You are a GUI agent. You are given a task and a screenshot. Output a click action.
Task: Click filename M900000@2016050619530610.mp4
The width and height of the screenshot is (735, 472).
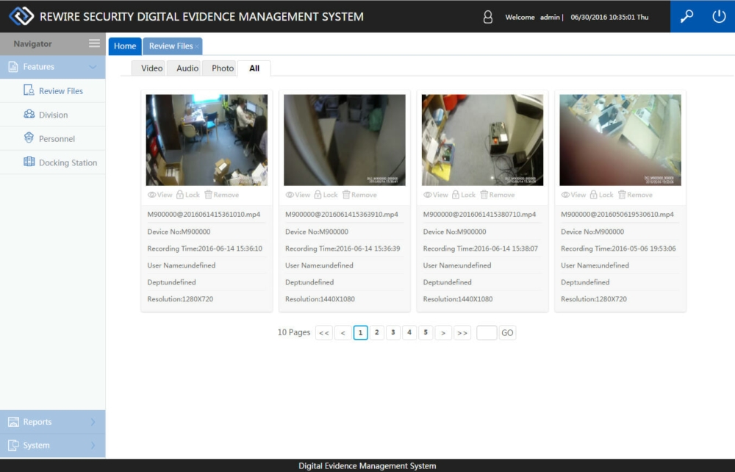[x=617, y=214]
